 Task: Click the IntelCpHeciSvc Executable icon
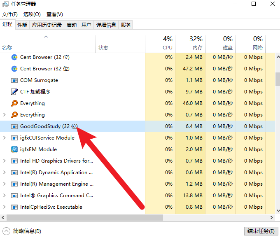pyautogui.click(x=14, y=207)
